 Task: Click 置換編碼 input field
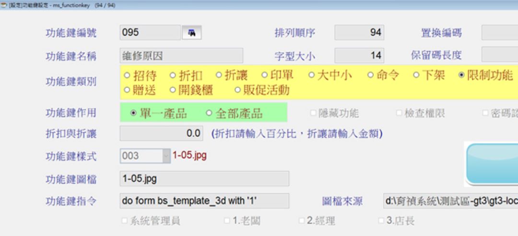pyautogui.click(x=500, y=33)
